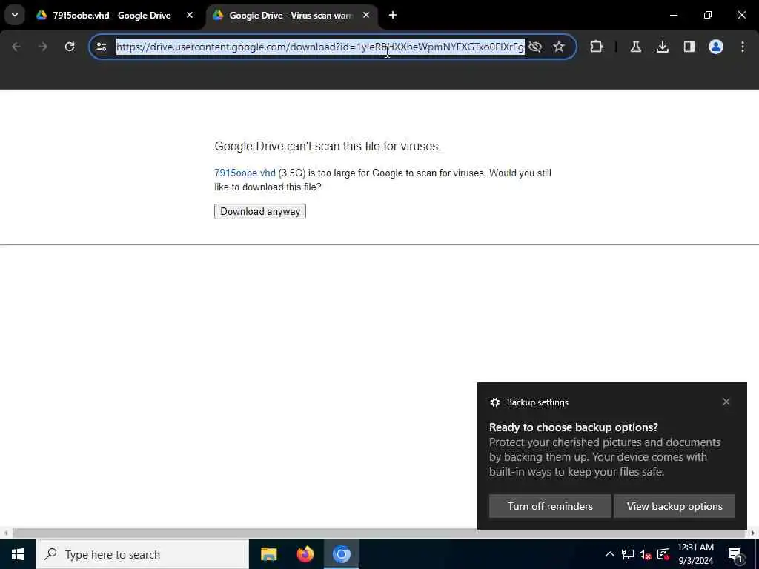The width and height of the screenshot is (759, 569).
Task: Click the scrollbar right arrow
Action: coord(753,533)
